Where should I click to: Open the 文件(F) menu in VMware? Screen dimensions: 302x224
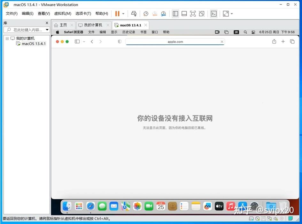[x=12, y=13]
